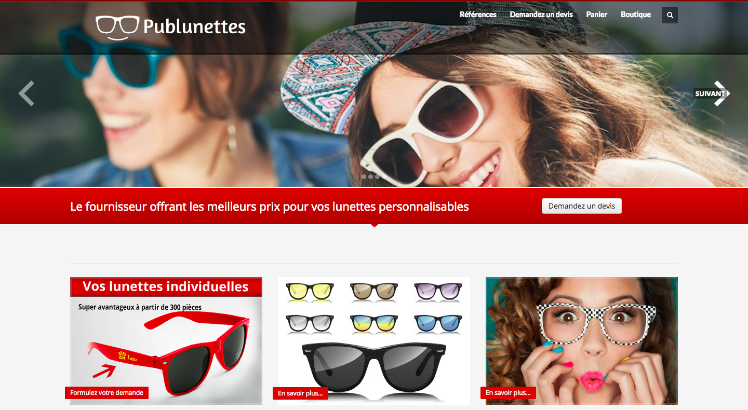Click the Formulez votre demande button

tap(106, 393)
